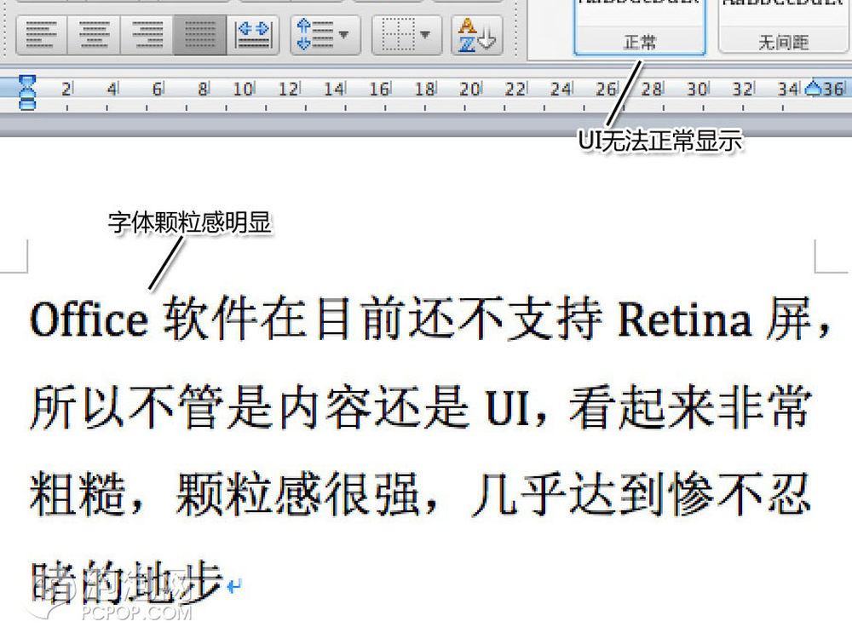This screenshot has width=852, height=639.
Task: Click the text 颗粒感很强 in document
Action: pyautogui.click(x=296, y=494)
